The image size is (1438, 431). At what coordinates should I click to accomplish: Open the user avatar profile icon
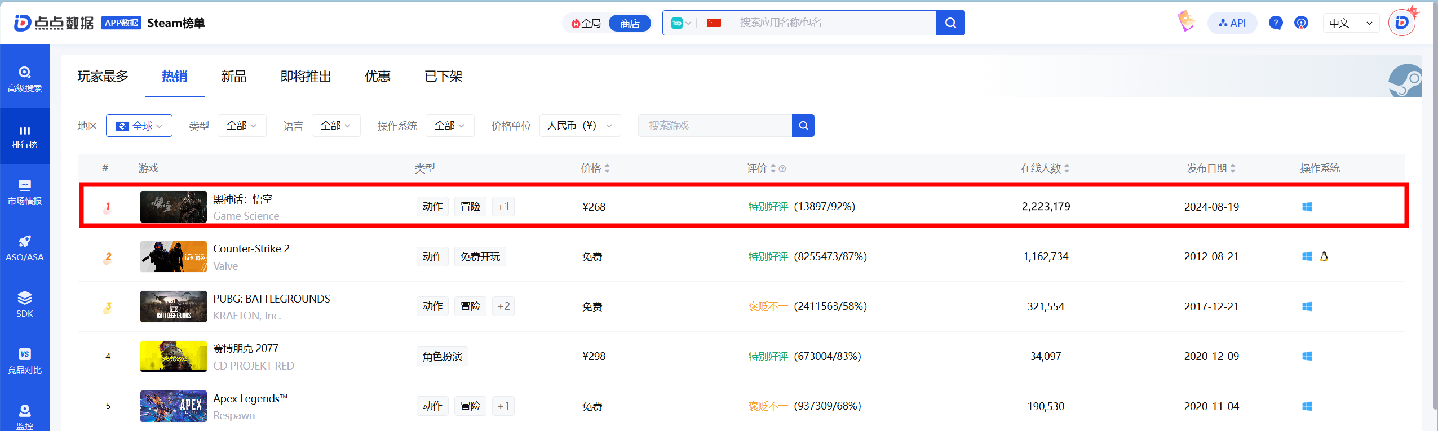click(1401, 23)
